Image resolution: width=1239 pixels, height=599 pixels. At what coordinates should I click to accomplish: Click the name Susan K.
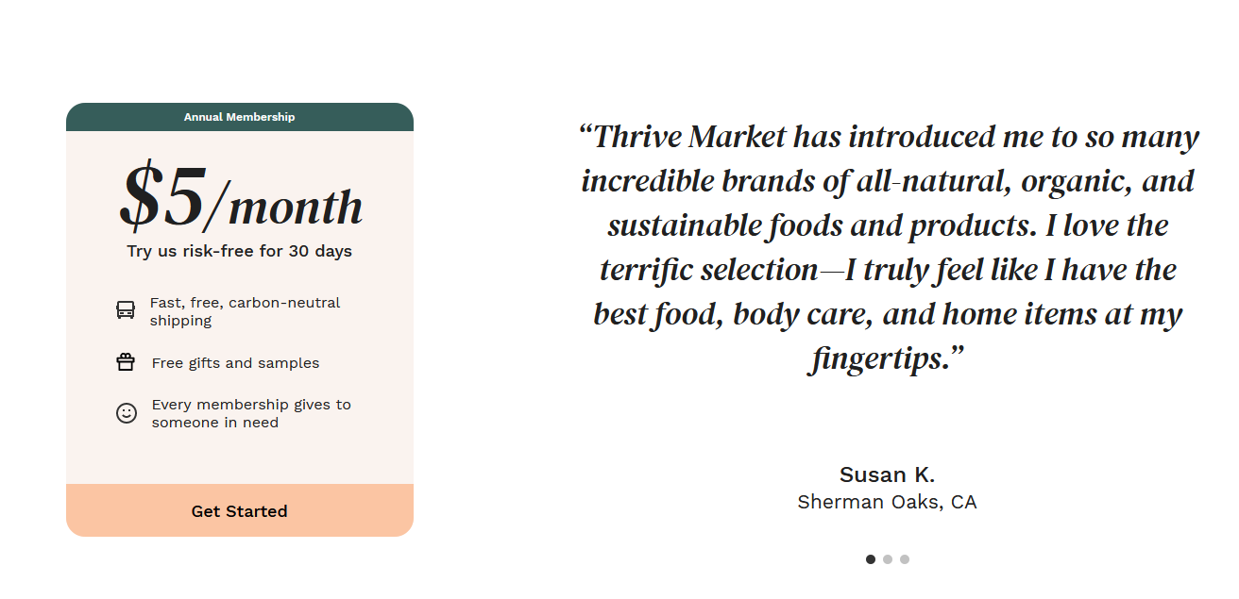coord(888,474)
